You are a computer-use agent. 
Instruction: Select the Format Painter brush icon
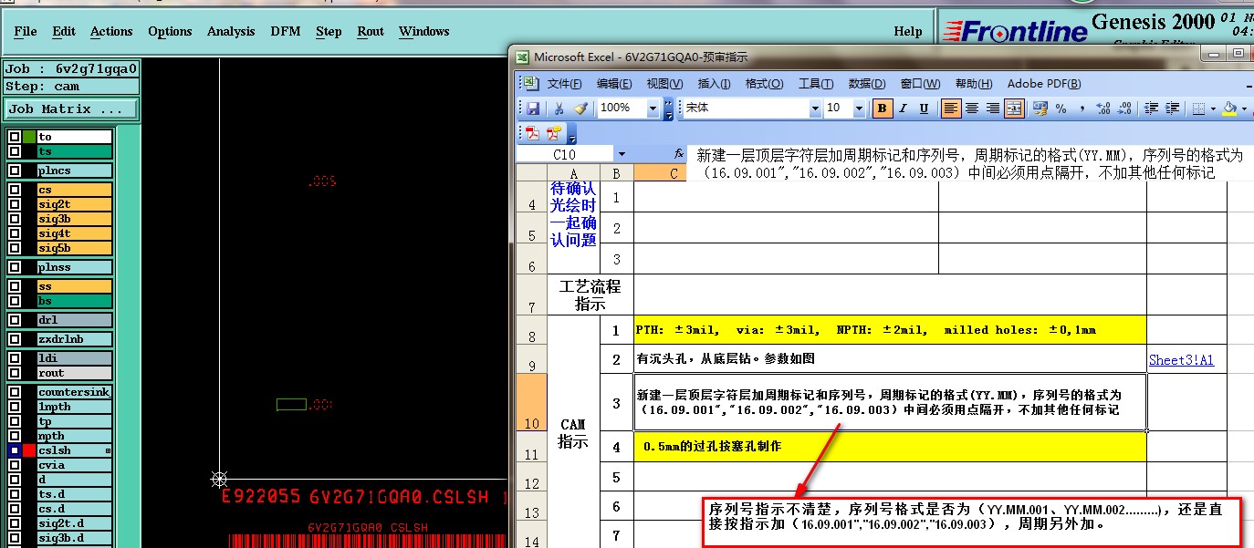tap(580, 108)
